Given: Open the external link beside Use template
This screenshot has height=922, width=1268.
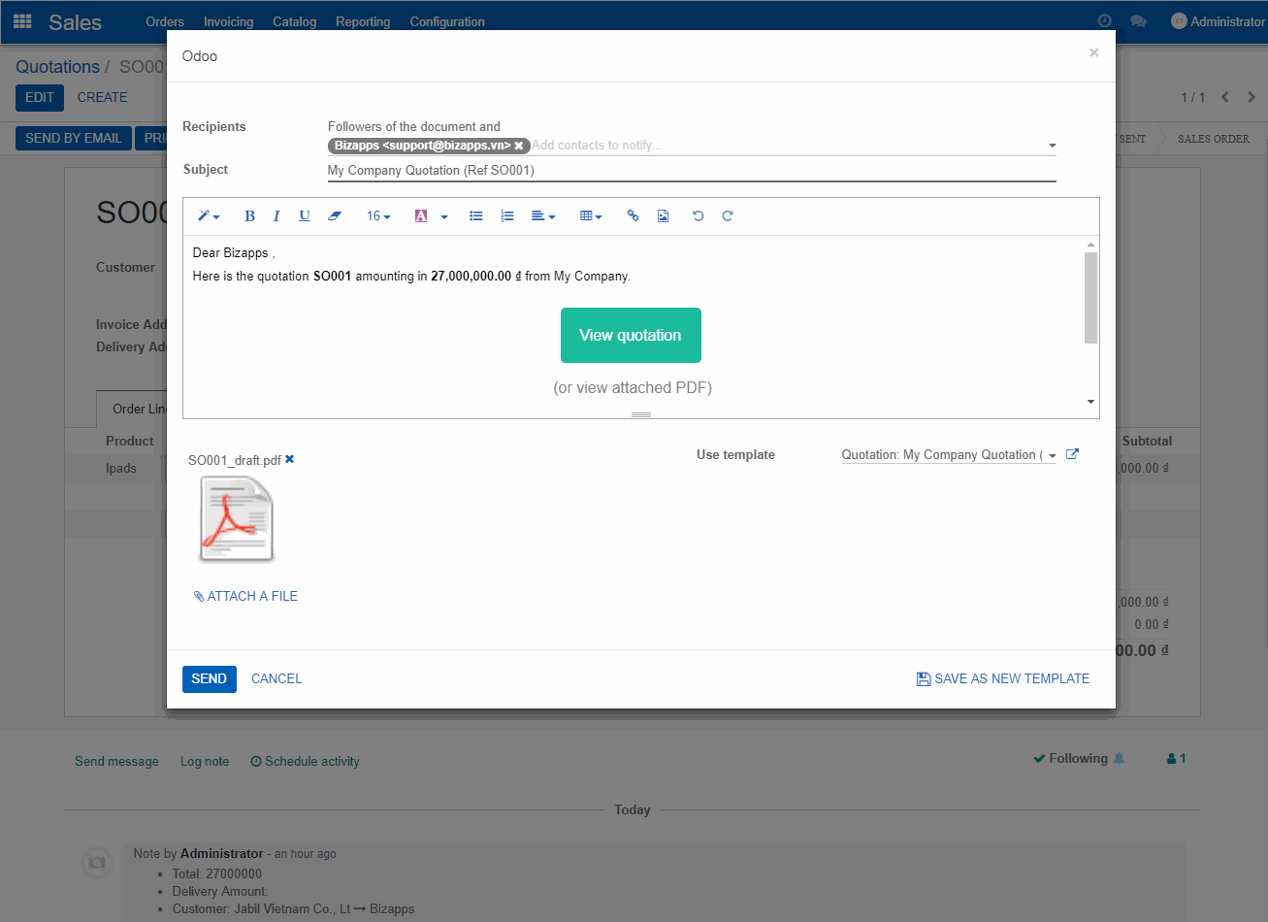Looking at the screenshot, I should [x=1072, y=454].
